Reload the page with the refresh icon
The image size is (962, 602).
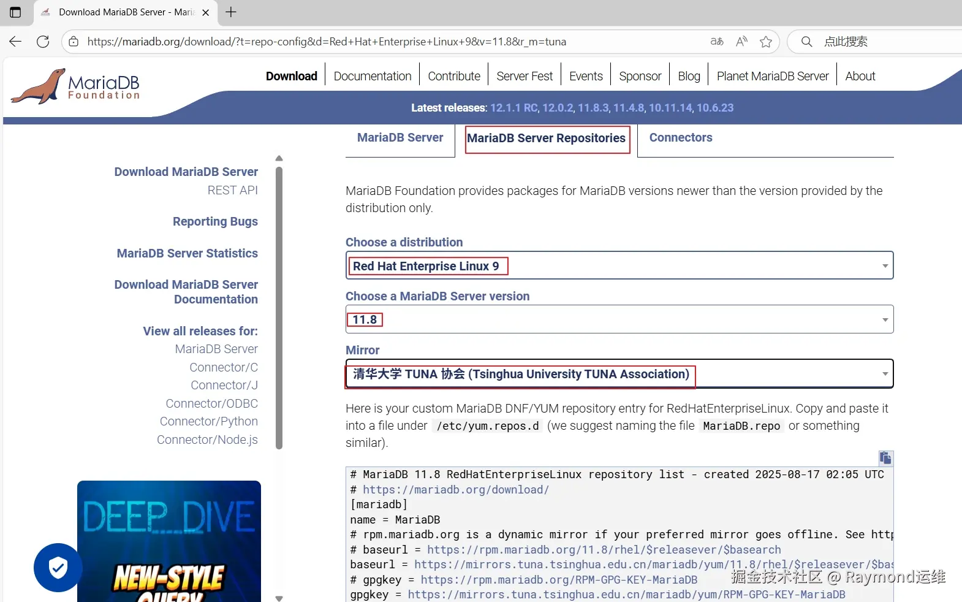[43, 42]
